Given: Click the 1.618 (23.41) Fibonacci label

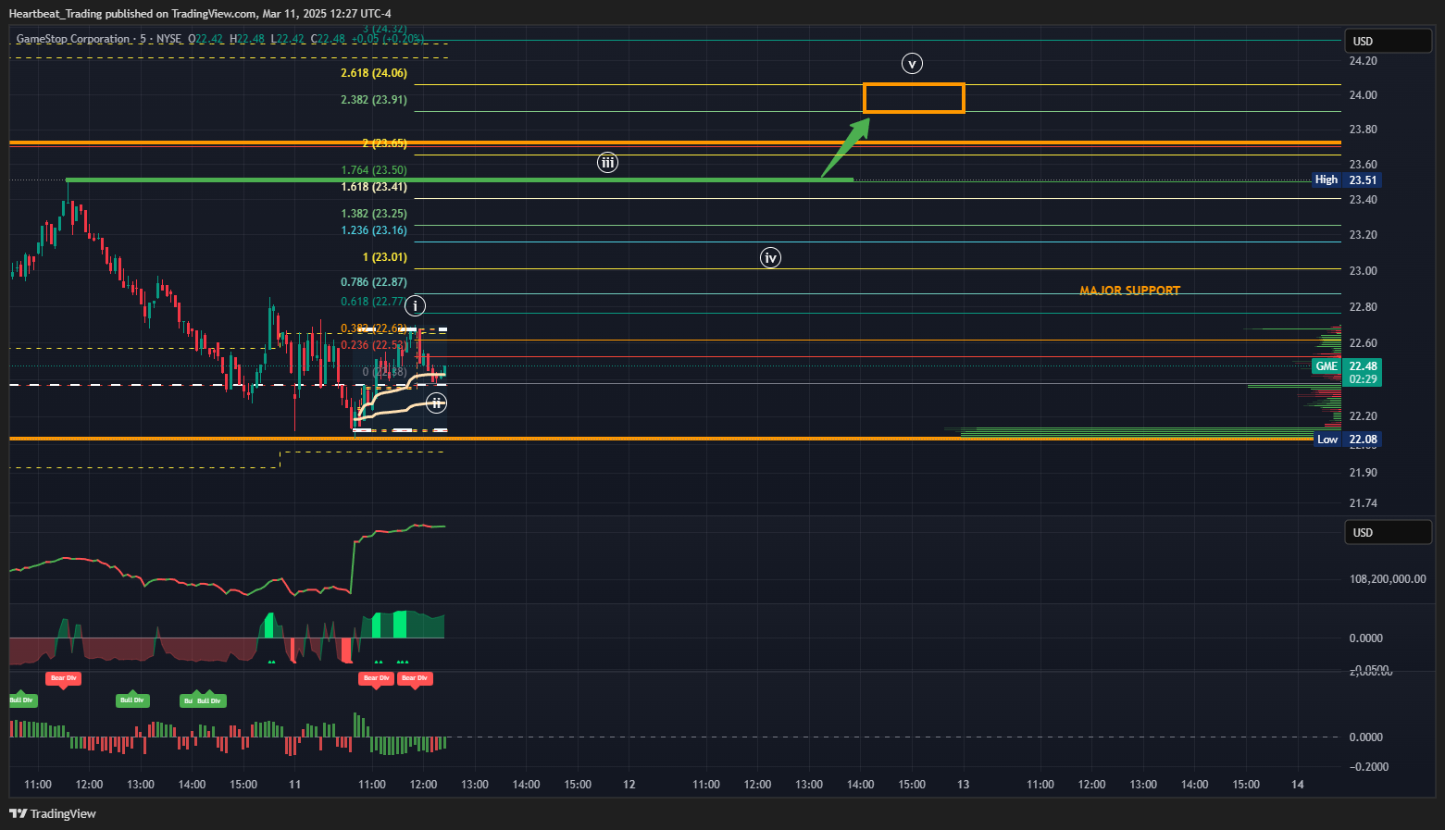Looking at the screenshot, I should click(374, 187).
